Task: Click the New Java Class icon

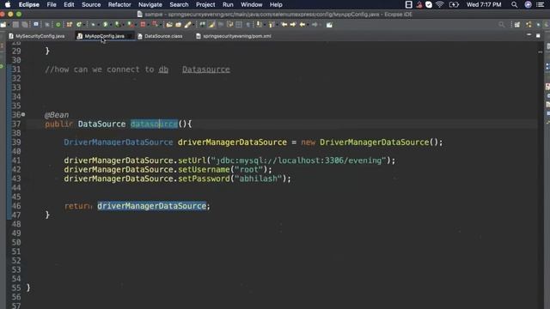Action: pos(79,25)
